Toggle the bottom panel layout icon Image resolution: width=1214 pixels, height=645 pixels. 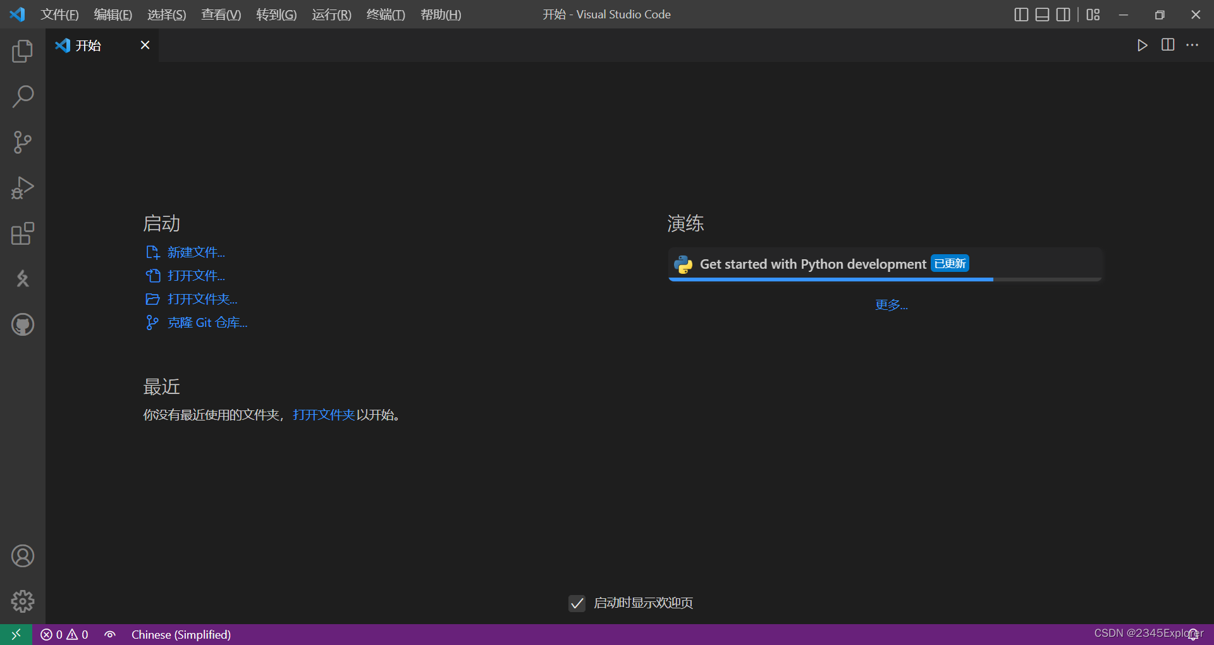(x=1042, y=15)
